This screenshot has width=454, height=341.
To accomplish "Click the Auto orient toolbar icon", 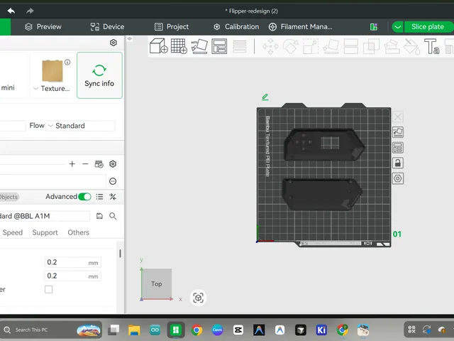I will [199, 46].
